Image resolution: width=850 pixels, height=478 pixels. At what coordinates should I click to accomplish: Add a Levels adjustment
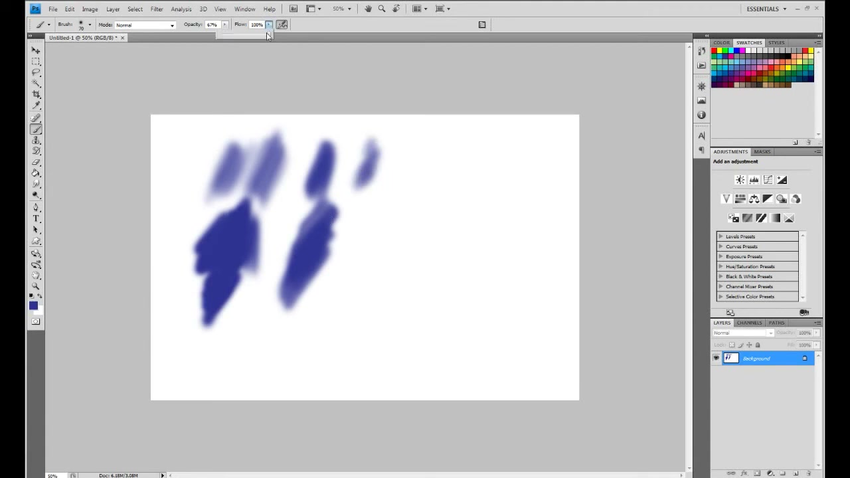click(x=754, y=180)
